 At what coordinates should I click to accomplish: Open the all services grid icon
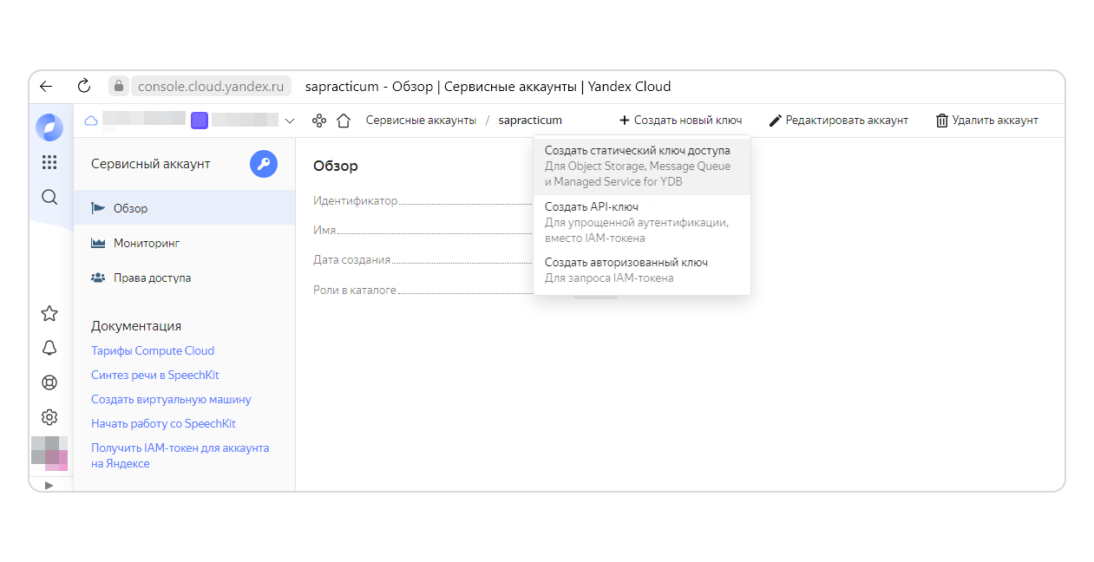[x=49, y=162]
